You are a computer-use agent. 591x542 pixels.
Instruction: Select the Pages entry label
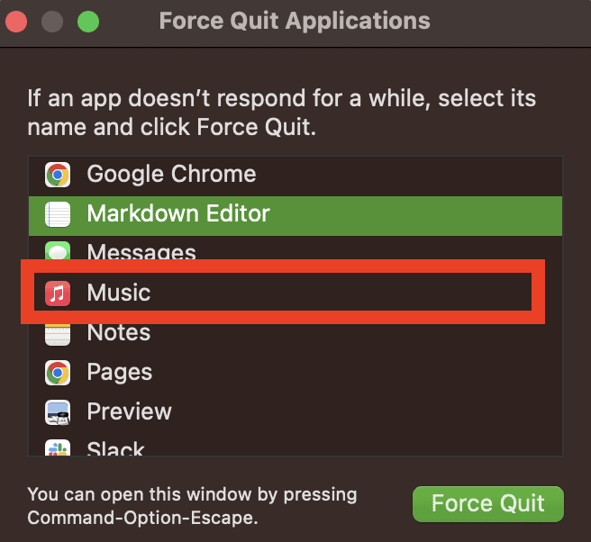coord(120,373)
